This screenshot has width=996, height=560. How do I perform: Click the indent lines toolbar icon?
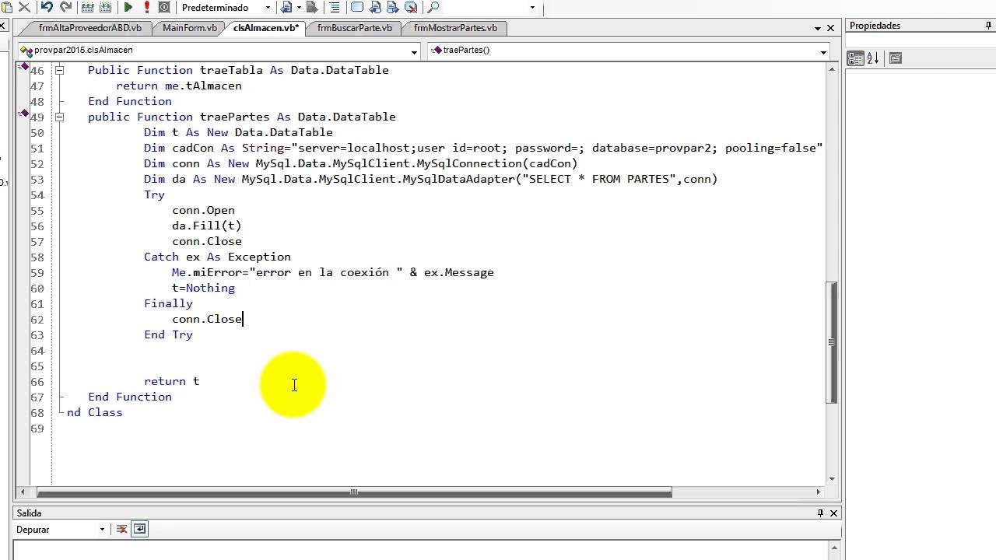(x=335, y=8)
